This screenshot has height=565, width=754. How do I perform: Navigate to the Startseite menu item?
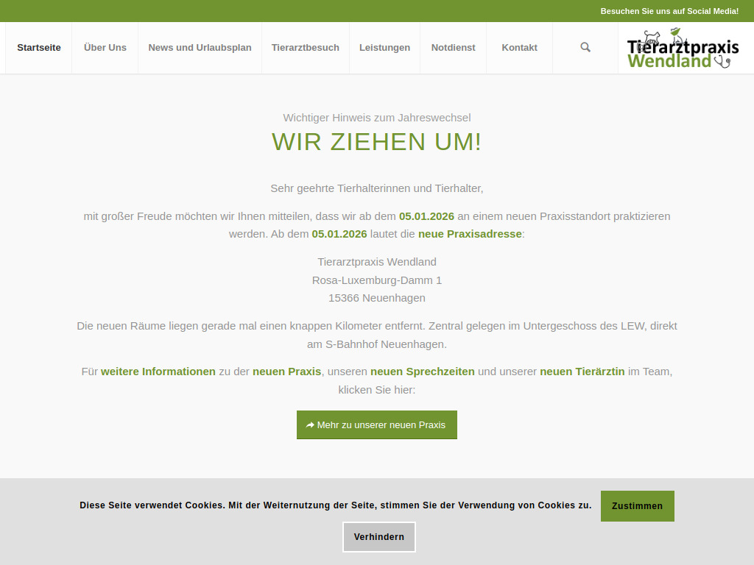coord(38,47)
